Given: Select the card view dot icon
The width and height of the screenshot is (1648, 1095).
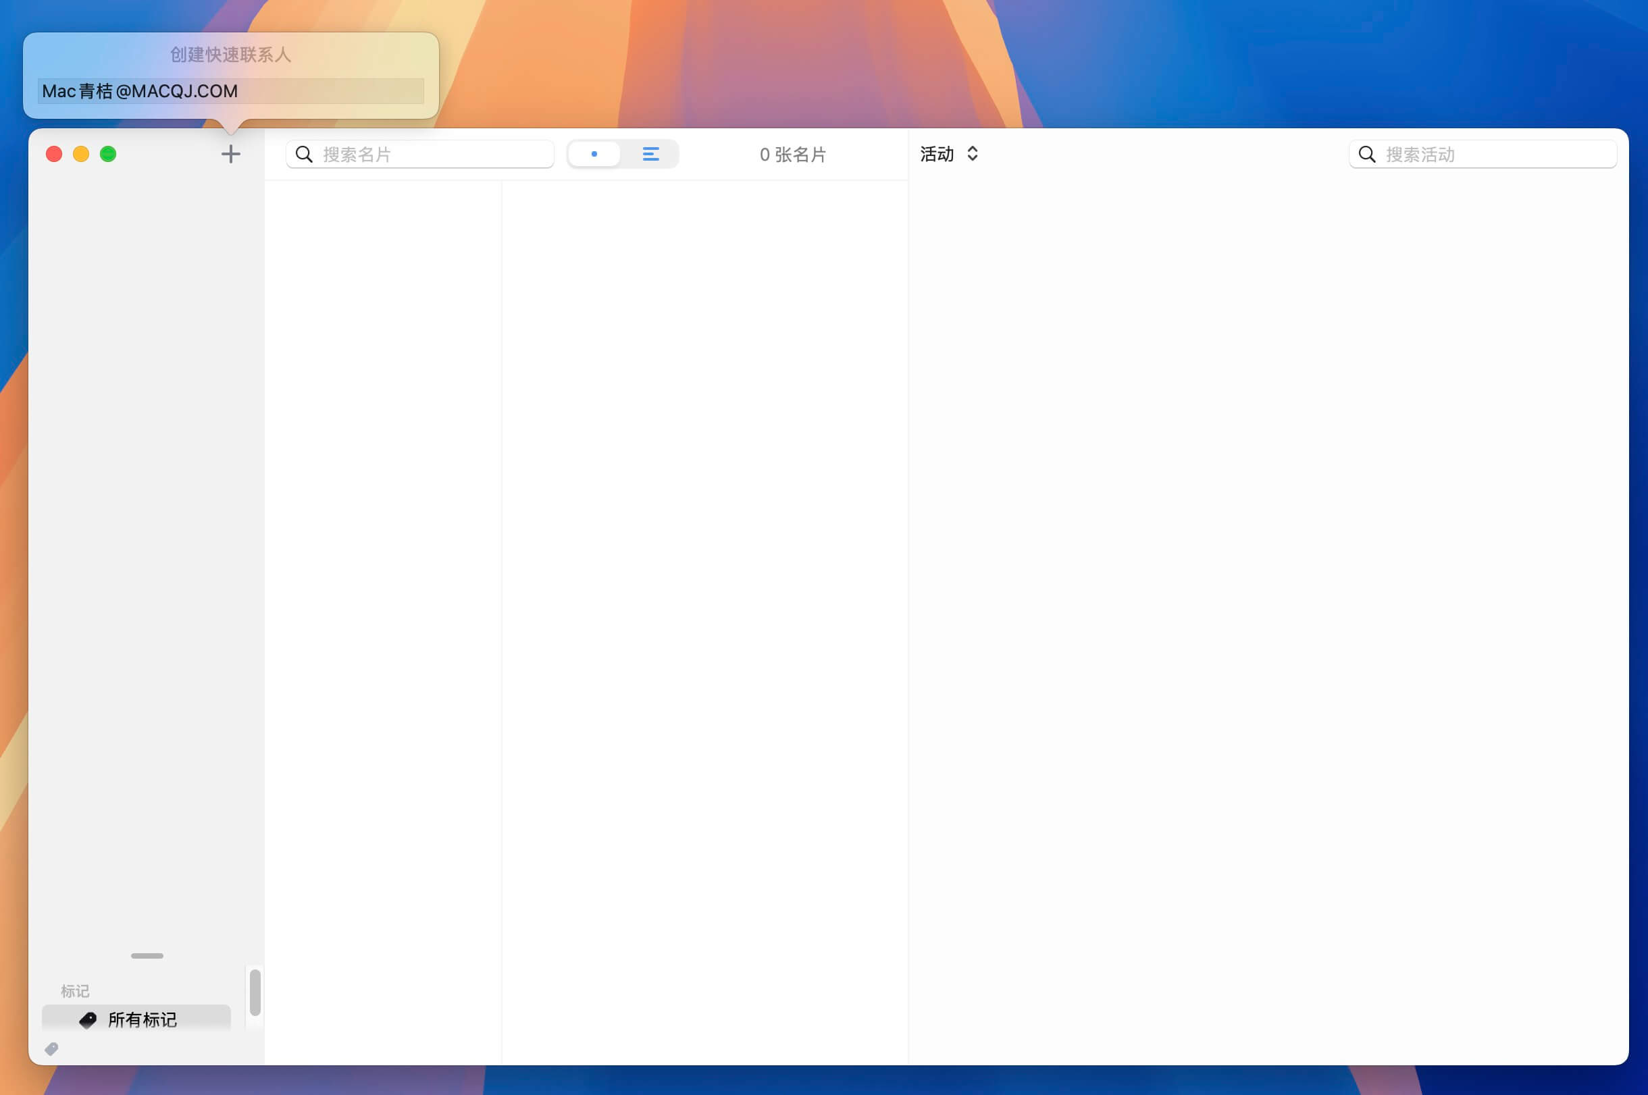Looking at the screenshot, I should tap(596, 154).
